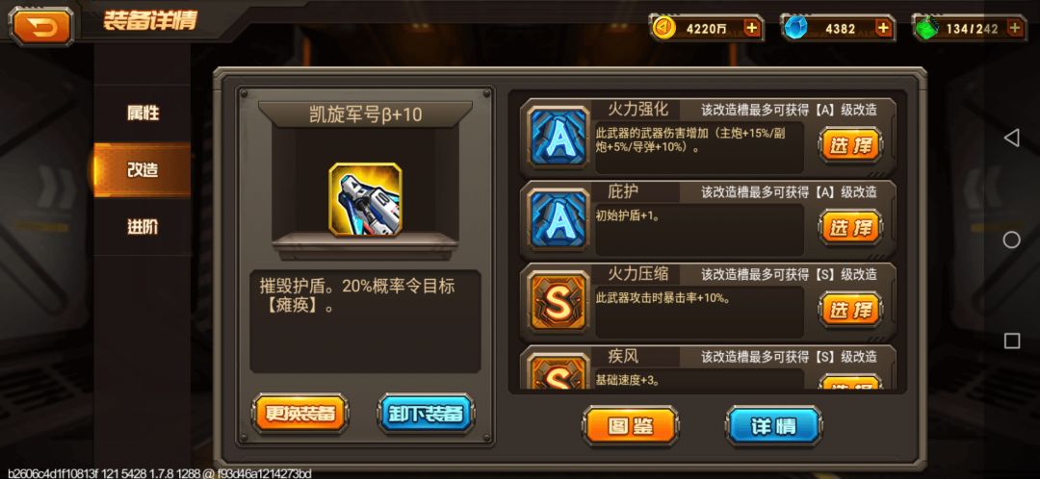This screenshot has width=1040, height=479.
Task: Tap the Android home circle button
Action: click(x=1011, y=239)
